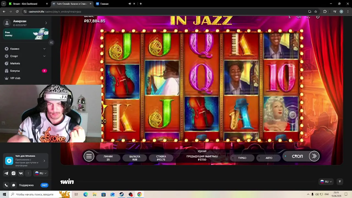This screenshot has width=352, height=198.
Task: Click the fast-forward double arrow button
Action: tap(314, 156)
